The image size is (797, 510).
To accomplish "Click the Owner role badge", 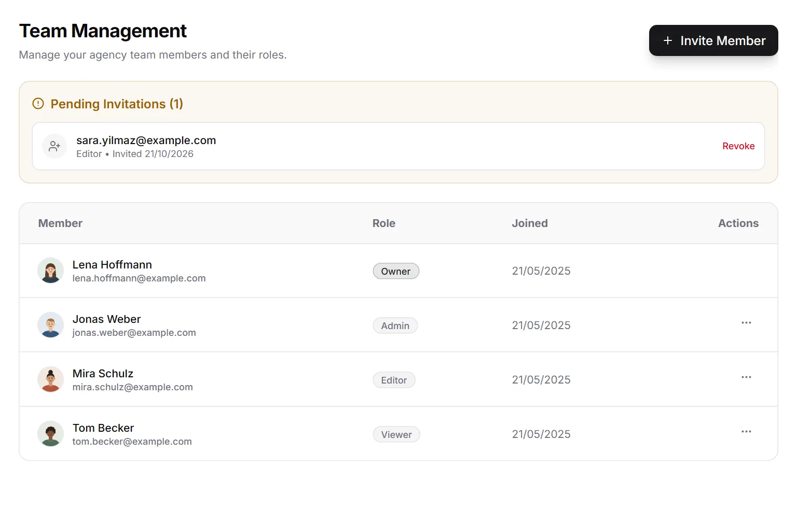I will 396,271.
